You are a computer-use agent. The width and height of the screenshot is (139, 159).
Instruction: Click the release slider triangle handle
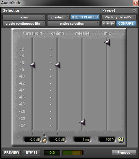point(82,122)
